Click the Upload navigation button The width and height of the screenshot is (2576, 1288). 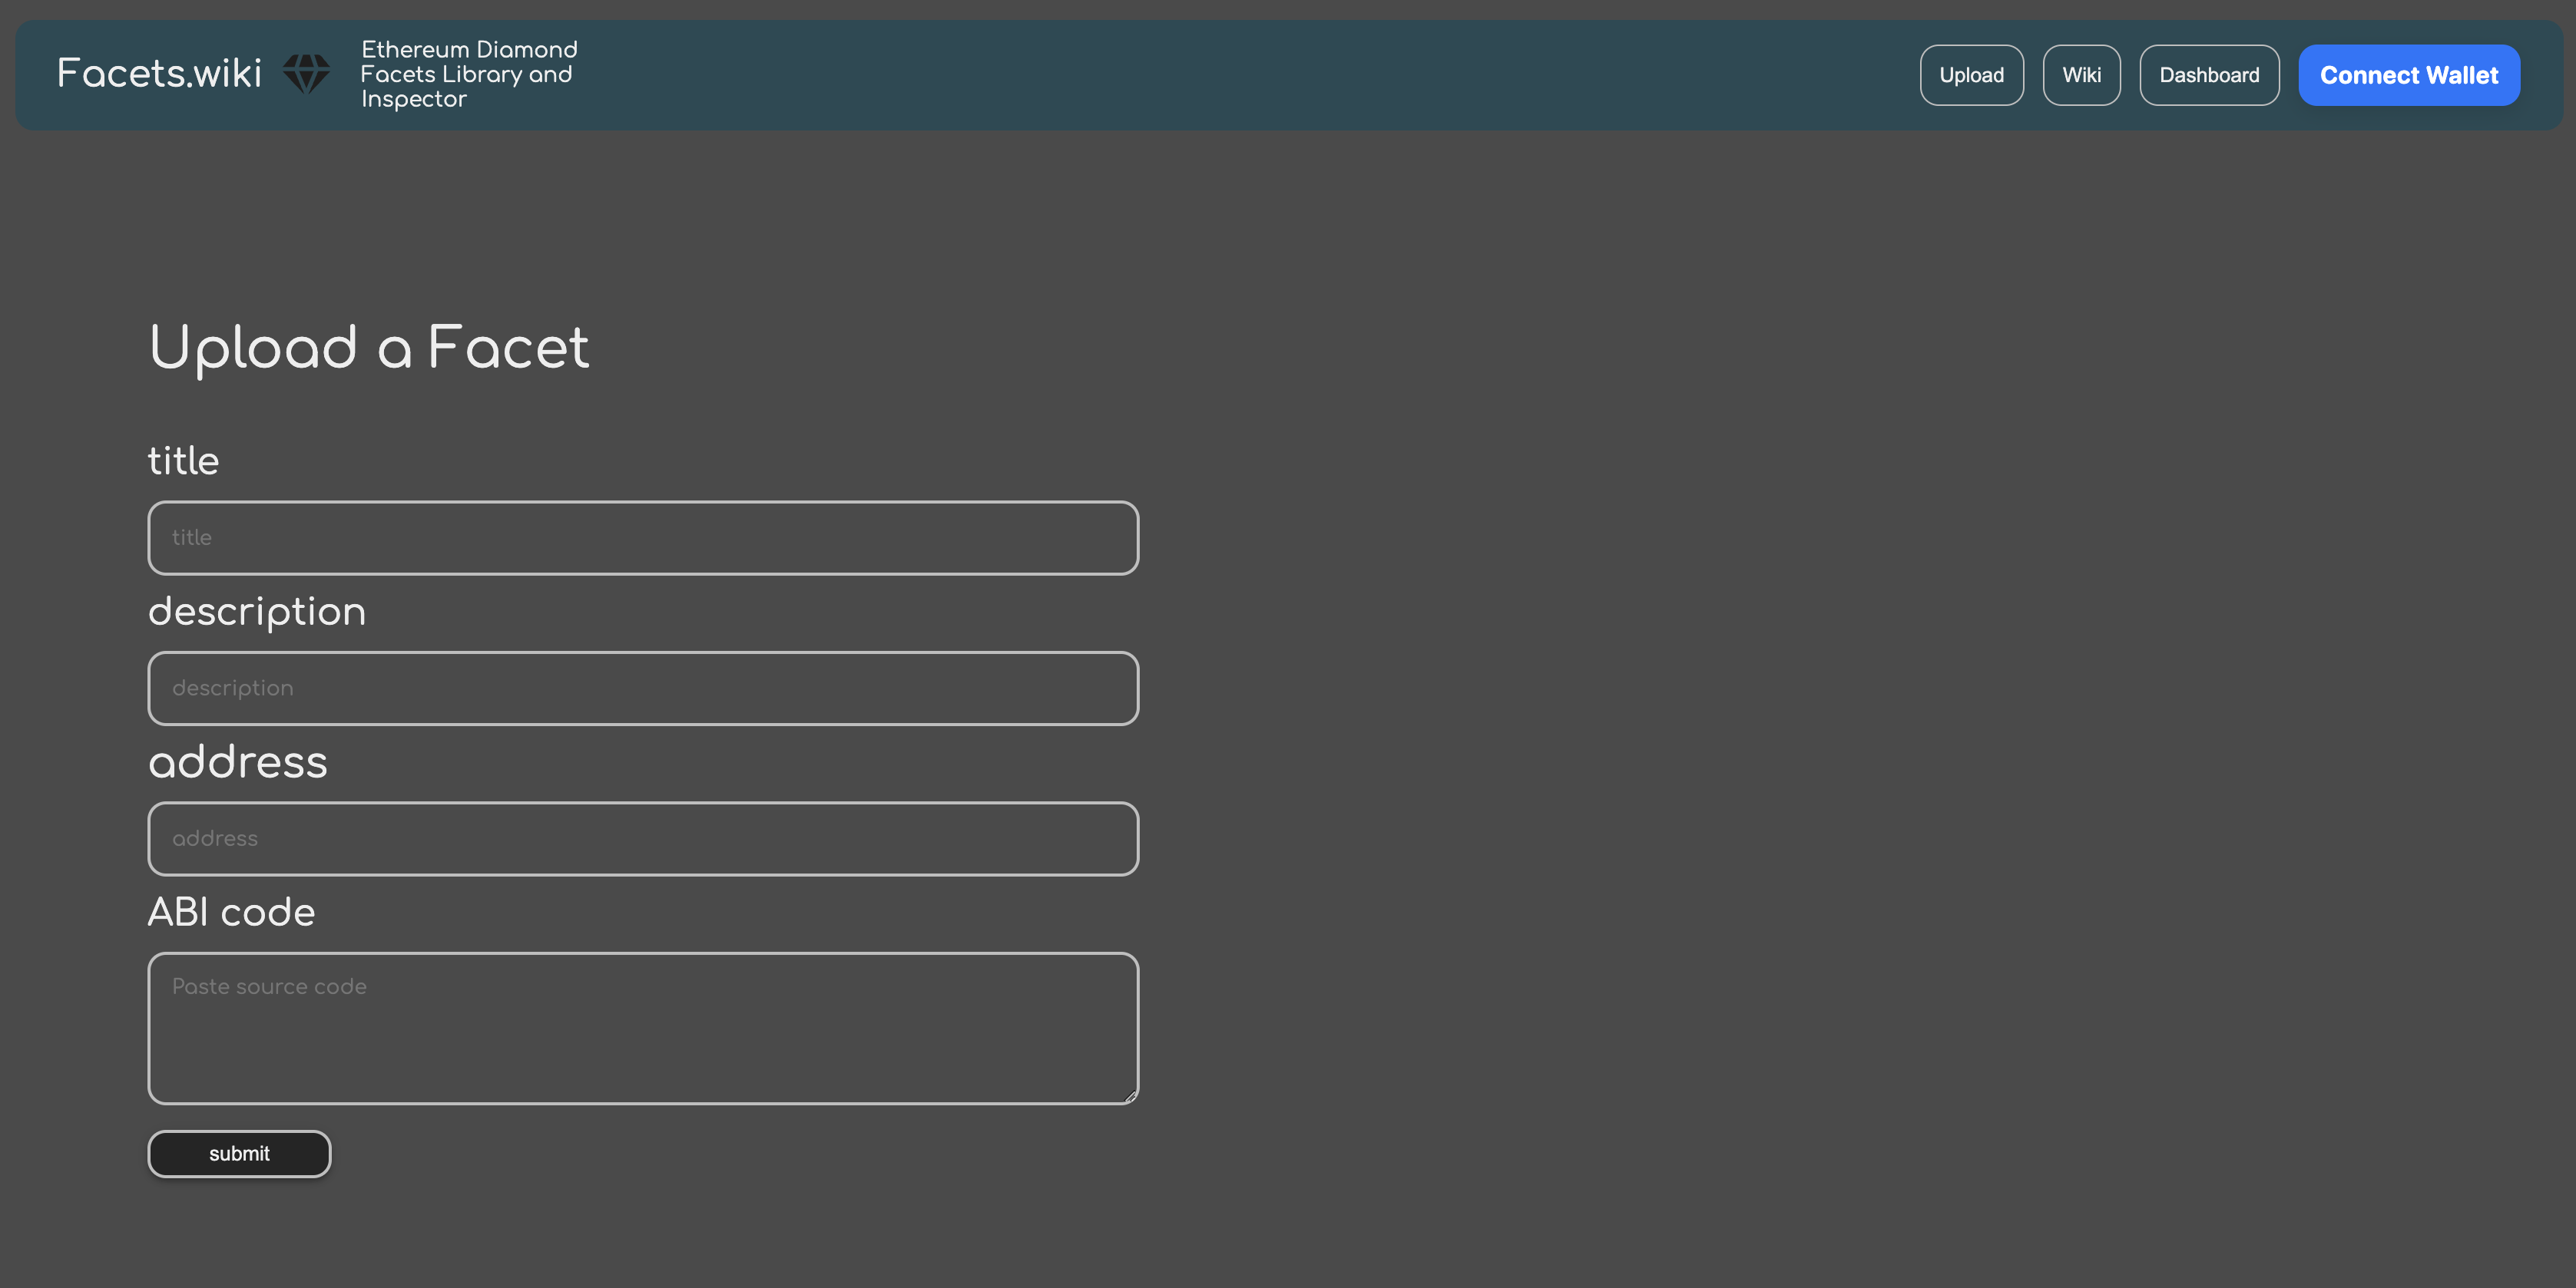point(1972,74)
